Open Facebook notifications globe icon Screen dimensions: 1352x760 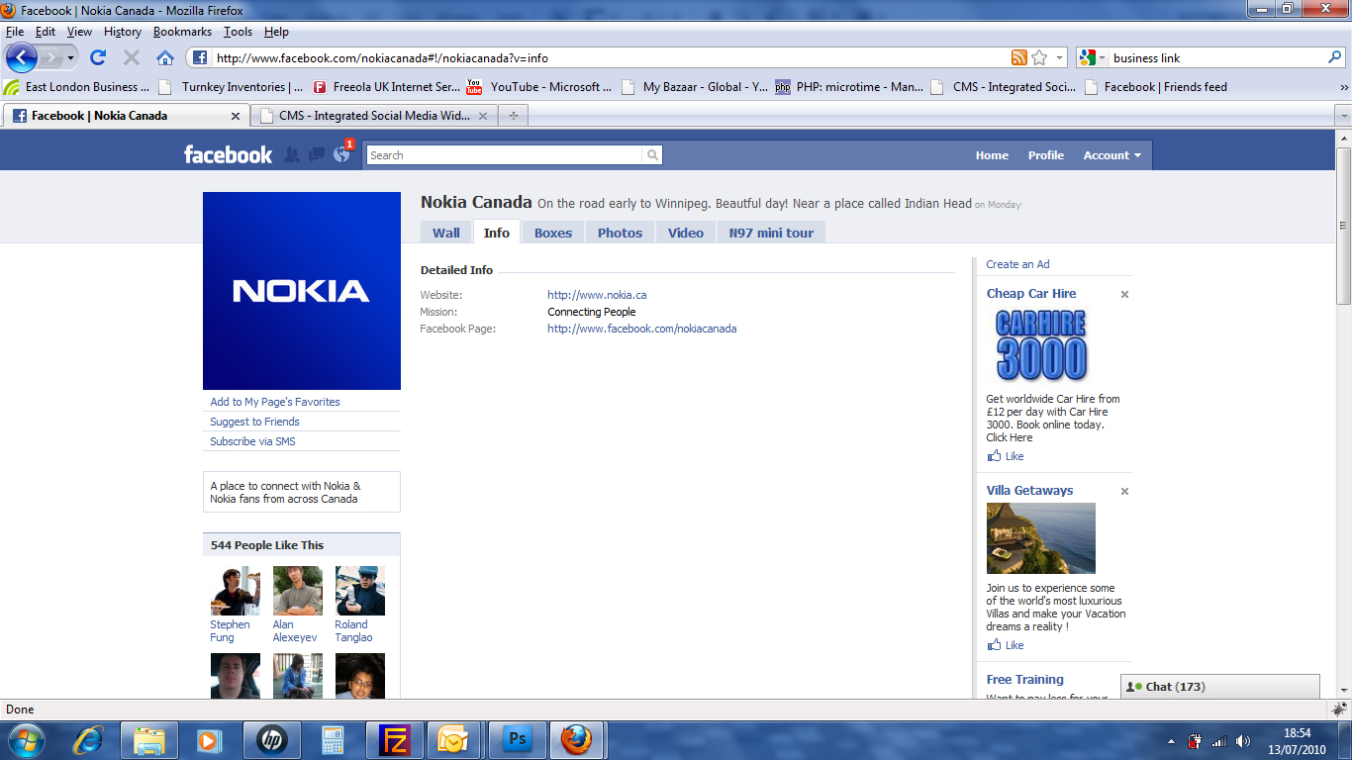(x=341, y=154)
